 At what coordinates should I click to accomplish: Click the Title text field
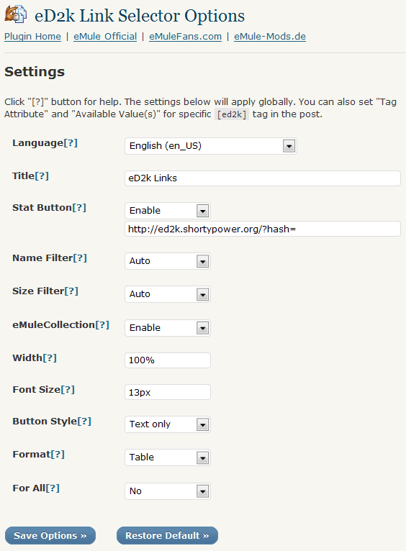[x=263, y=178]
